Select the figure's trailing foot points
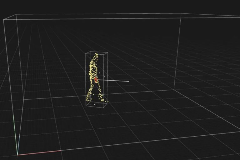 tap(88, 99)
